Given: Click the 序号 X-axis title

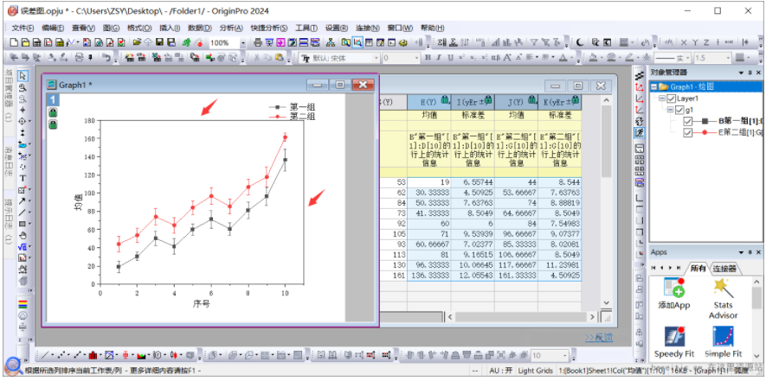Looking at the screenshot, I should click(x=202, y=304).
